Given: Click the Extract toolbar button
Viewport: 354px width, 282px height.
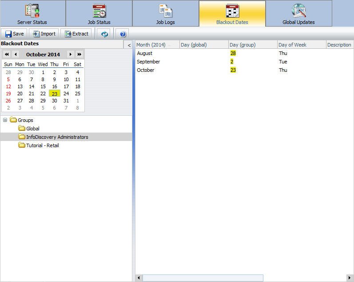Looking at the screenshot, I should [76, 34].
